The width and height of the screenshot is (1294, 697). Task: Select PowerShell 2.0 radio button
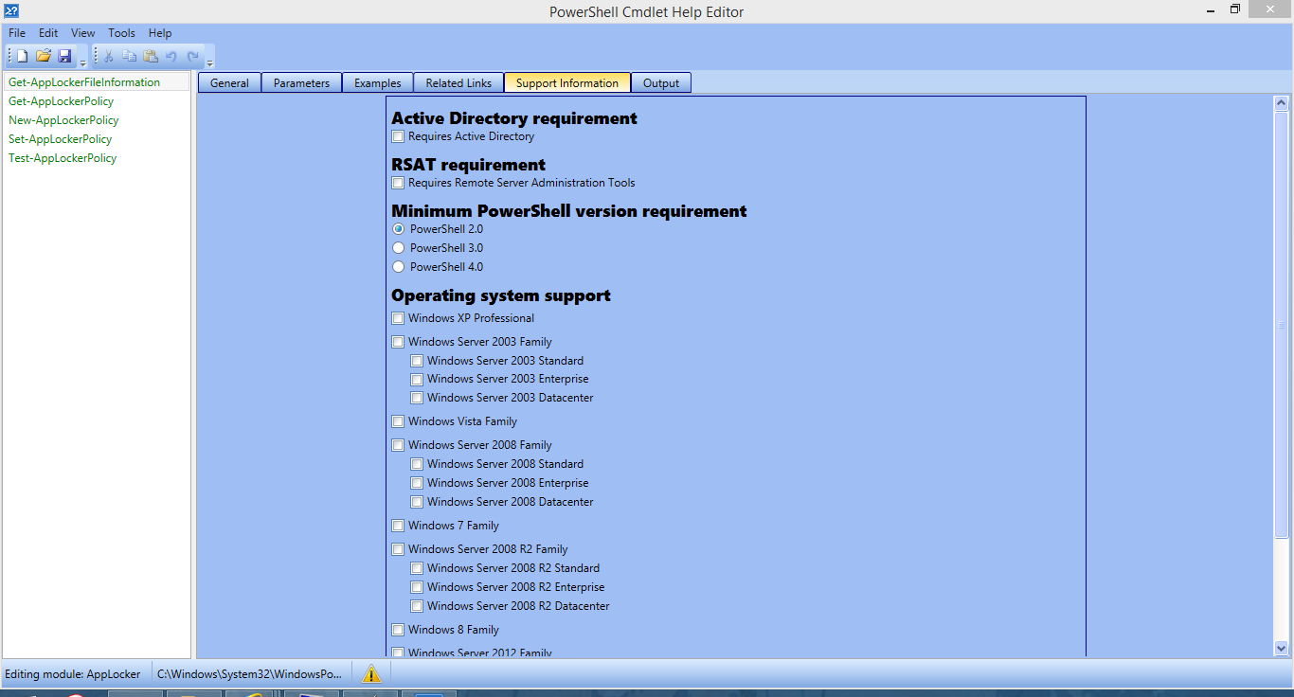(398, 229)
